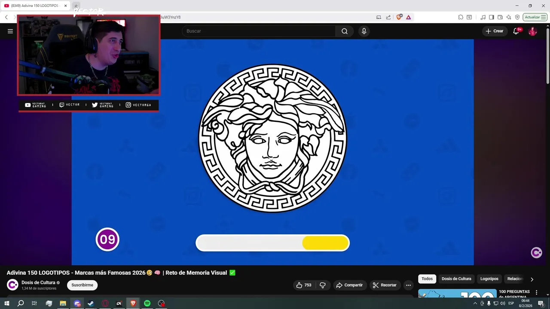550x309 pixels.
Task: Open the YouTube hamburger guide menu
Action: [10, 31]
